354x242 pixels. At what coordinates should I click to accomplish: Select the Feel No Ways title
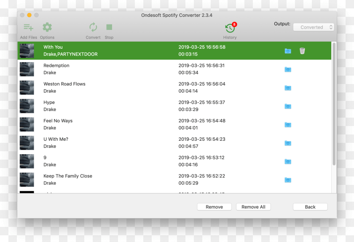(58, 121)
